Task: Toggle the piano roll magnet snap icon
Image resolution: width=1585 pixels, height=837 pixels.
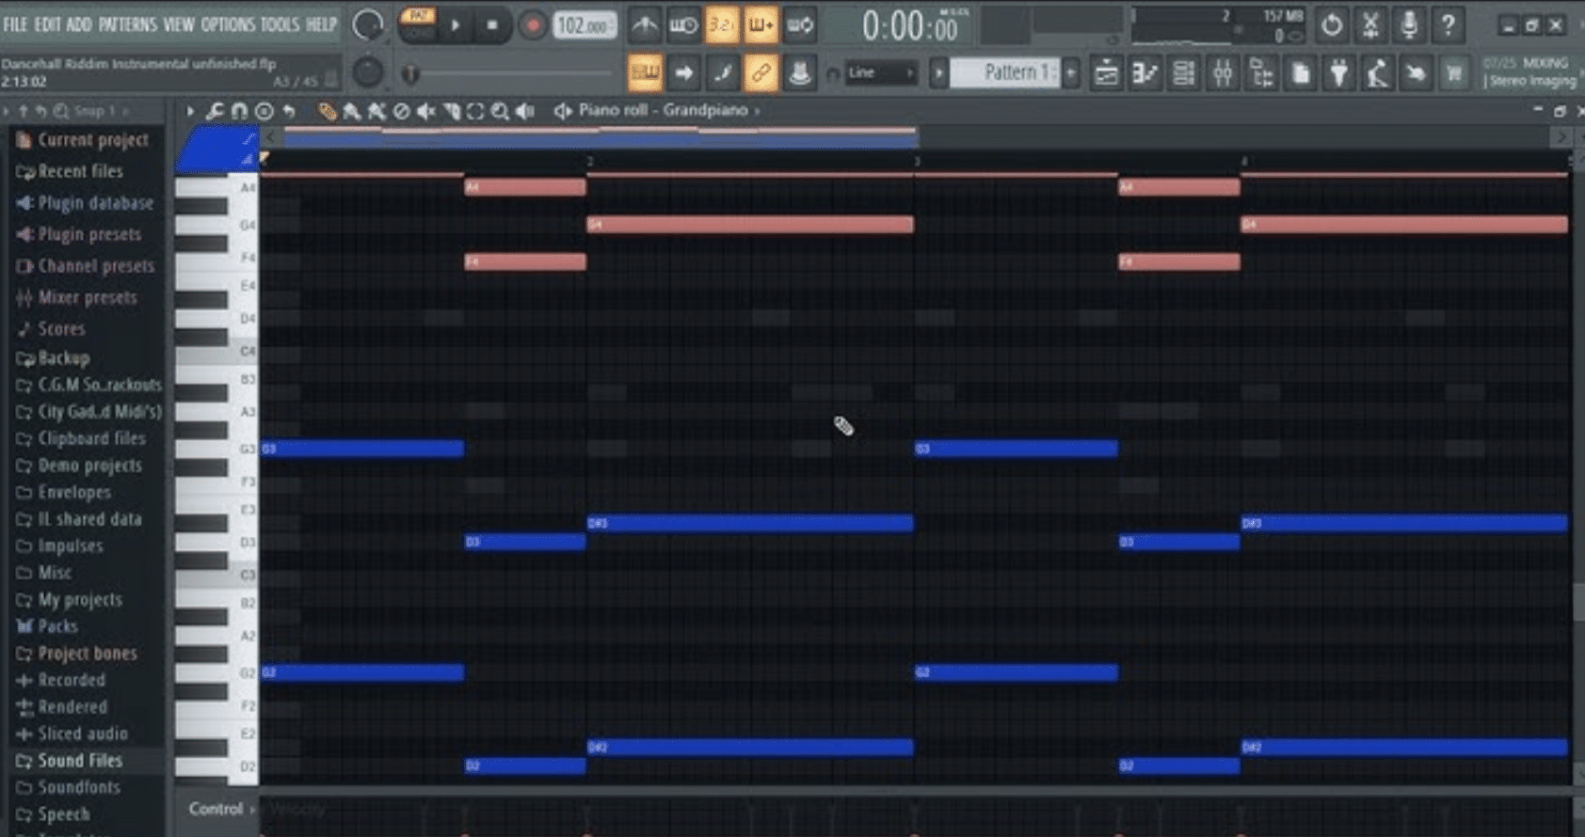Action: (x=239, y=112)
